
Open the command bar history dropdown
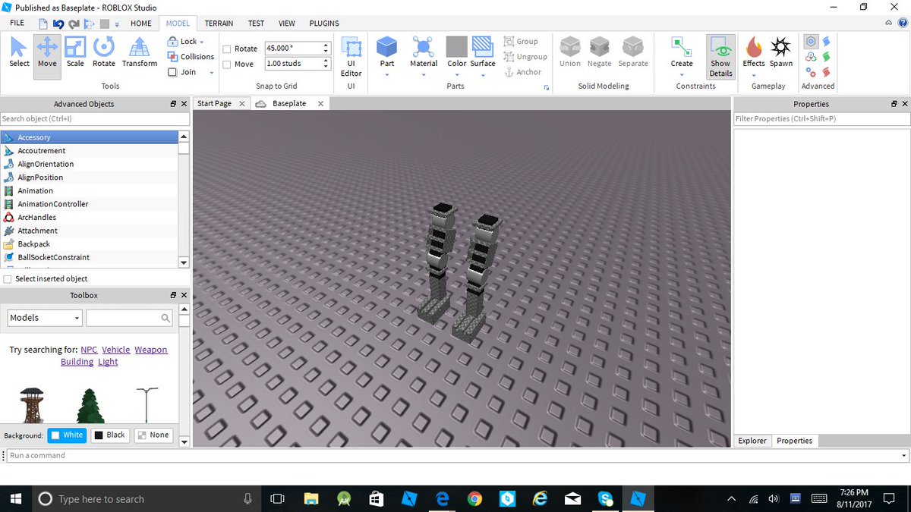[903, 456]
